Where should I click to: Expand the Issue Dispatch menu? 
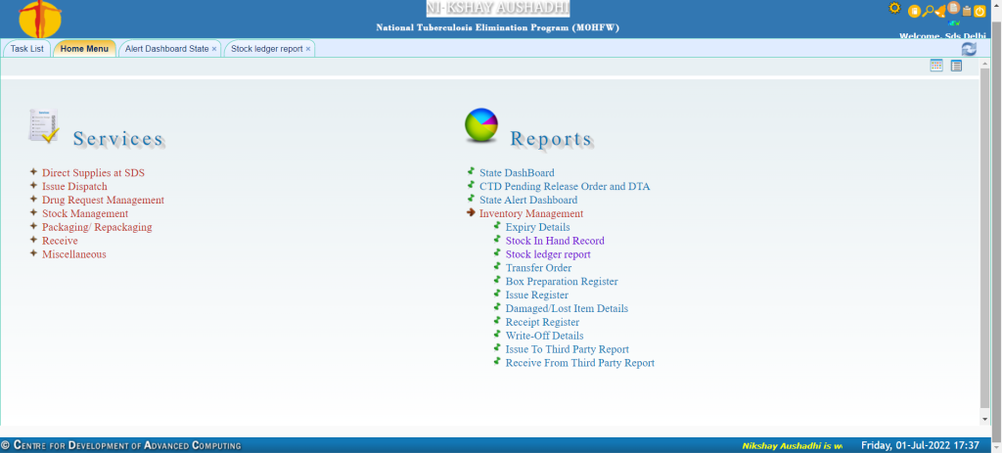74,187
